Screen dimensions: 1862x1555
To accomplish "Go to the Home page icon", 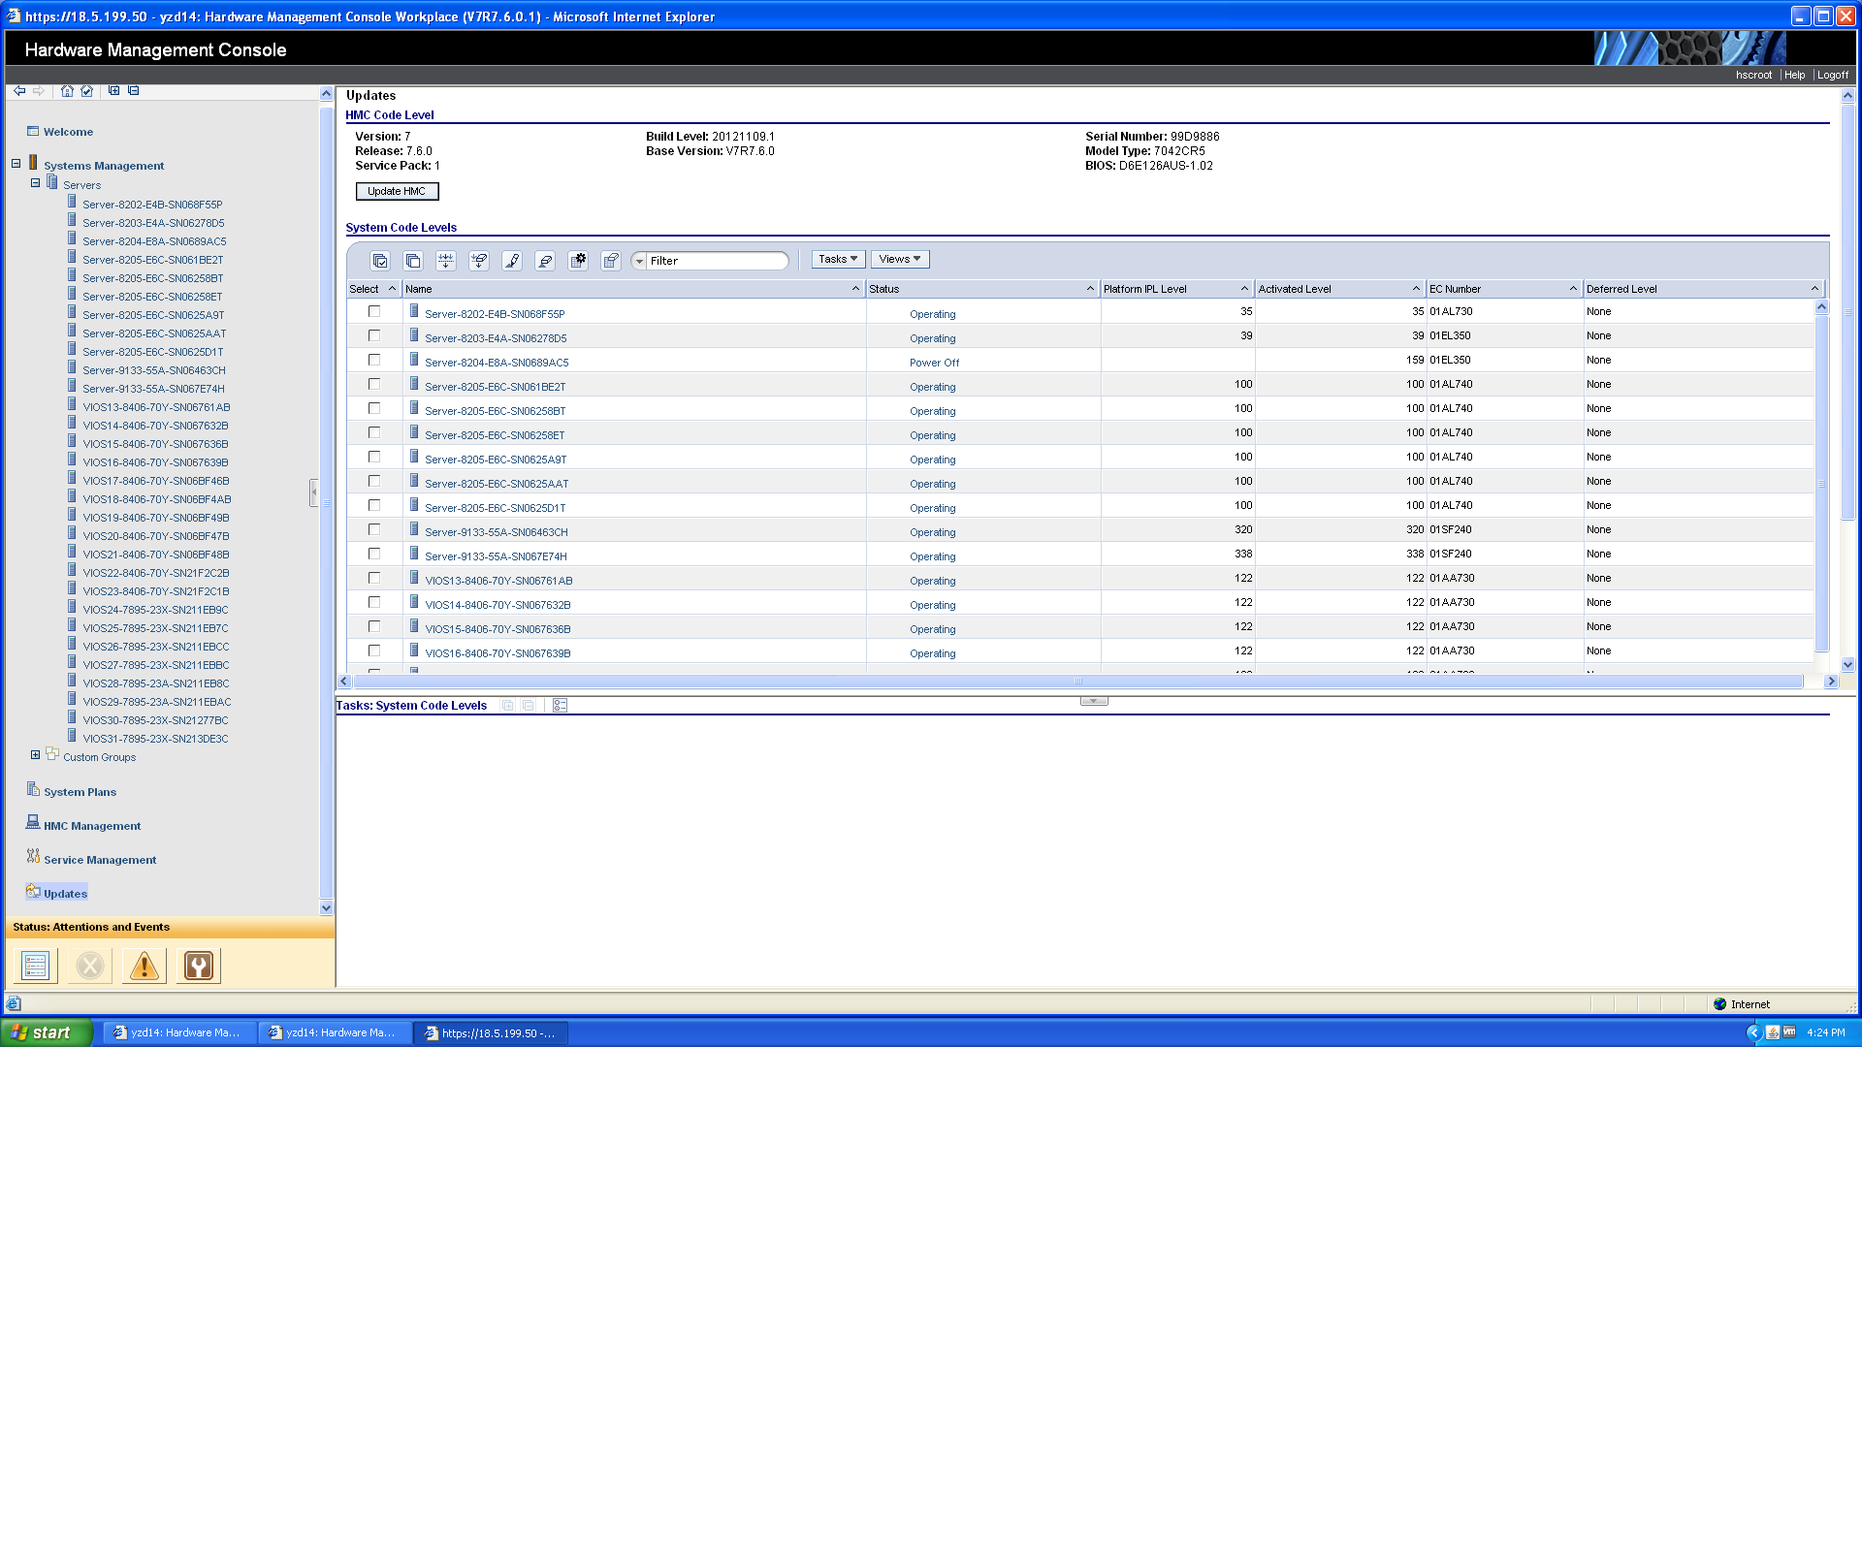I will click(x=67, y=91).
